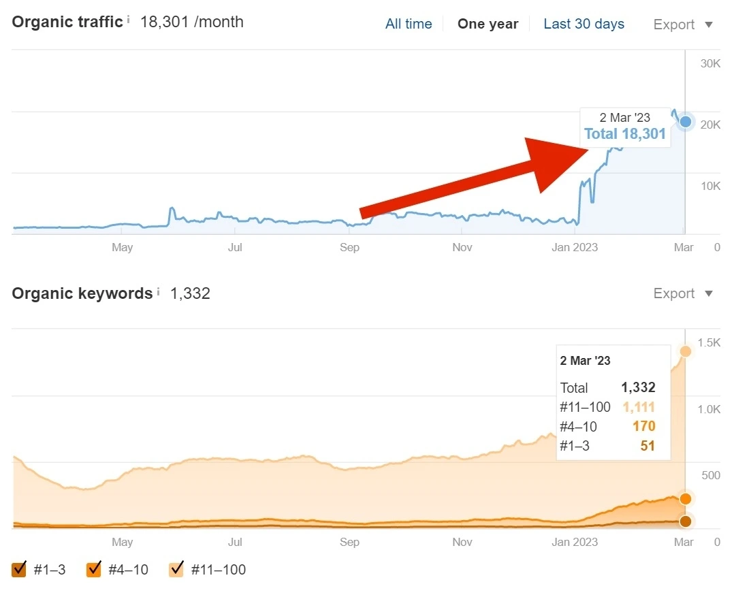734x597 pixels.
Task: Click orange #4–10 chart endpoint dot
Action: click(685, 499)
